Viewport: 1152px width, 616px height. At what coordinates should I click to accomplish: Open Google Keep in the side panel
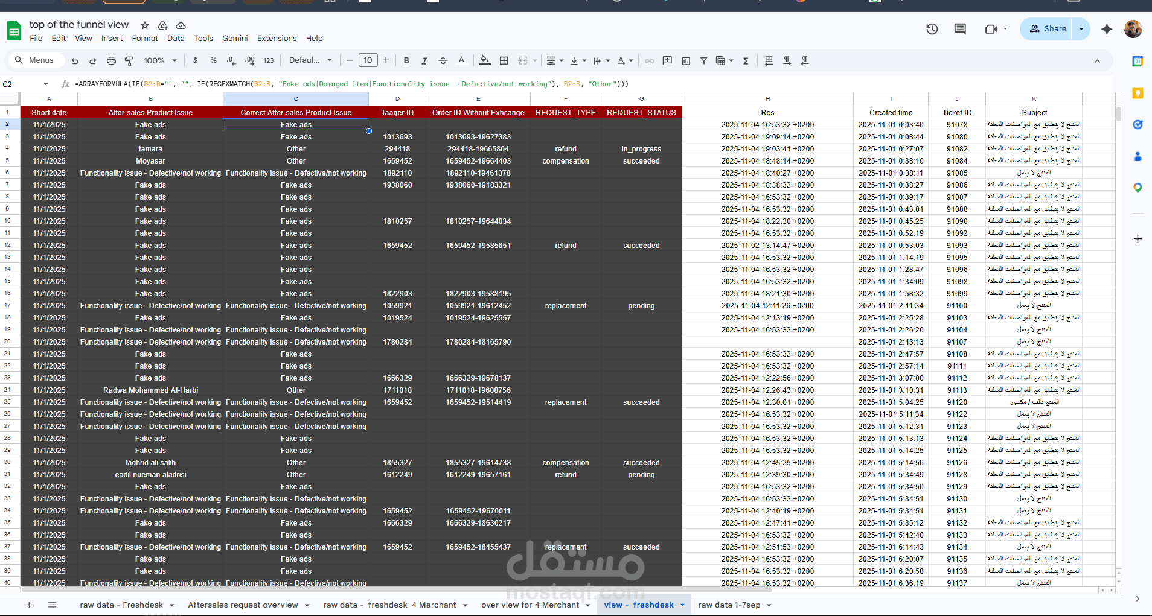1138,93
